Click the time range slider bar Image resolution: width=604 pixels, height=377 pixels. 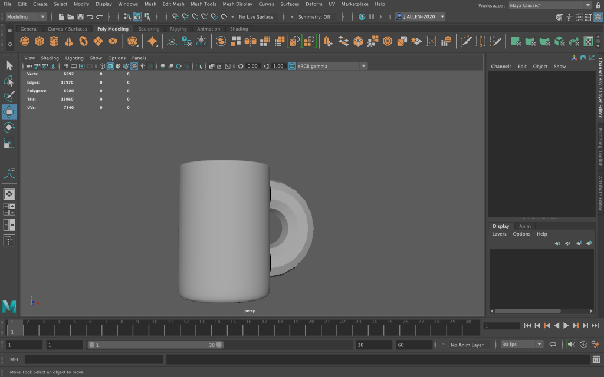(155, 345)
